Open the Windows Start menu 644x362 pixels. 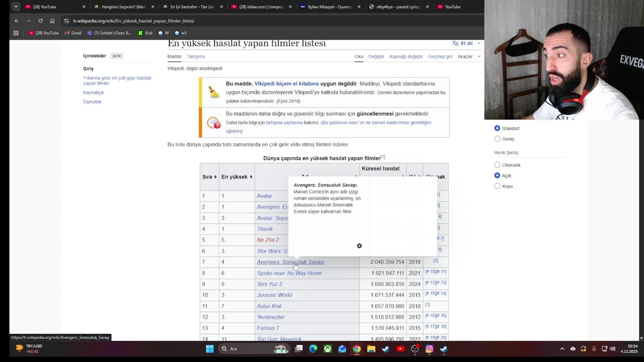pos(210,349)
